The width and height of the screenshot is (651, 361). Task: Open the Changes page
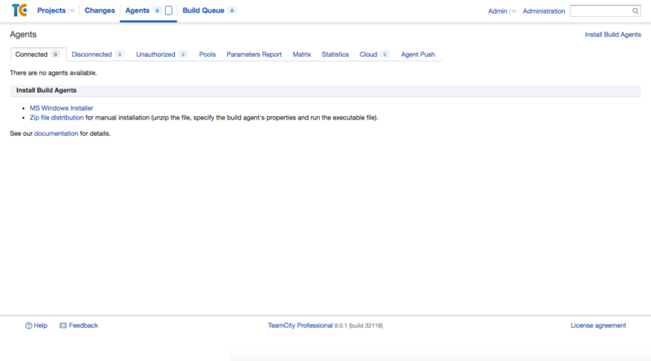point(99,11)
